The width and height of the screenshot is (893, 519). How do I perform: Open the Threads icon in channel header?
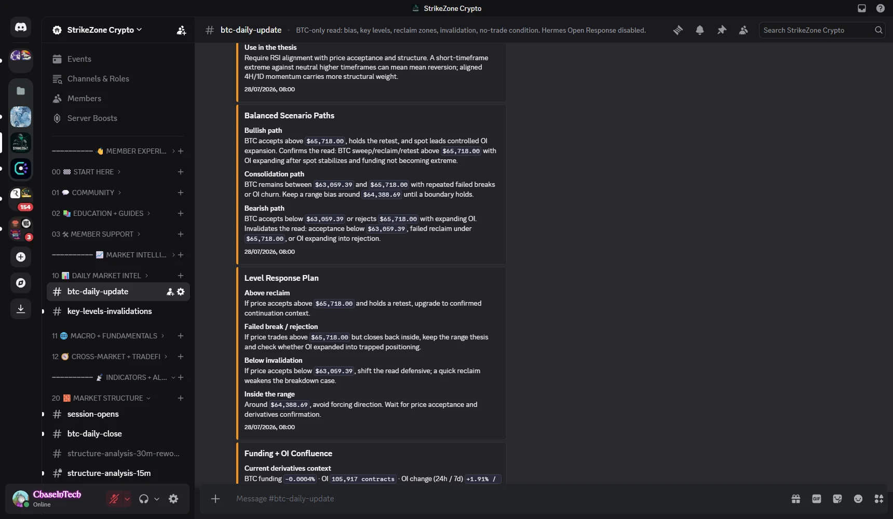pyautogui.click(x=678, y=30)
